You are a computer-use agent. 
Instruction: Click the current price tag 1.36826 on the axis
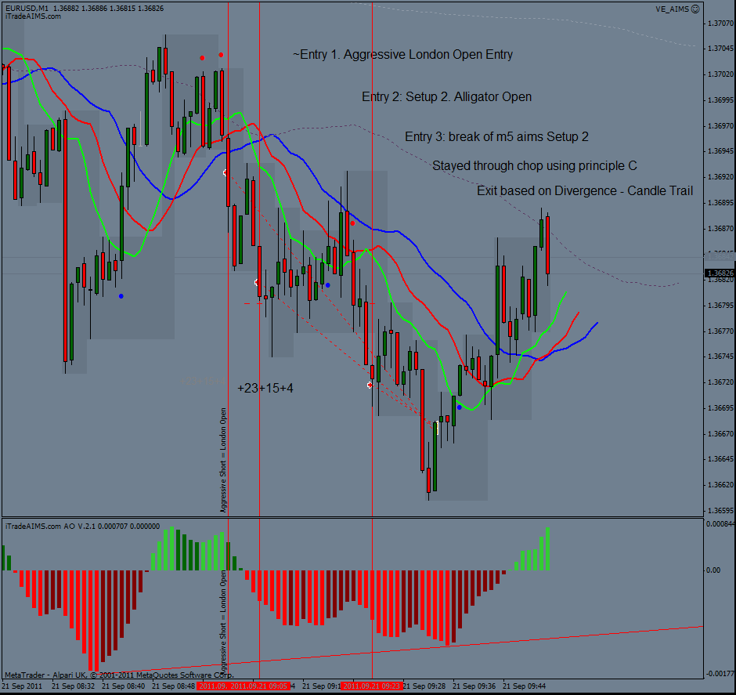[x=720, y=273]
